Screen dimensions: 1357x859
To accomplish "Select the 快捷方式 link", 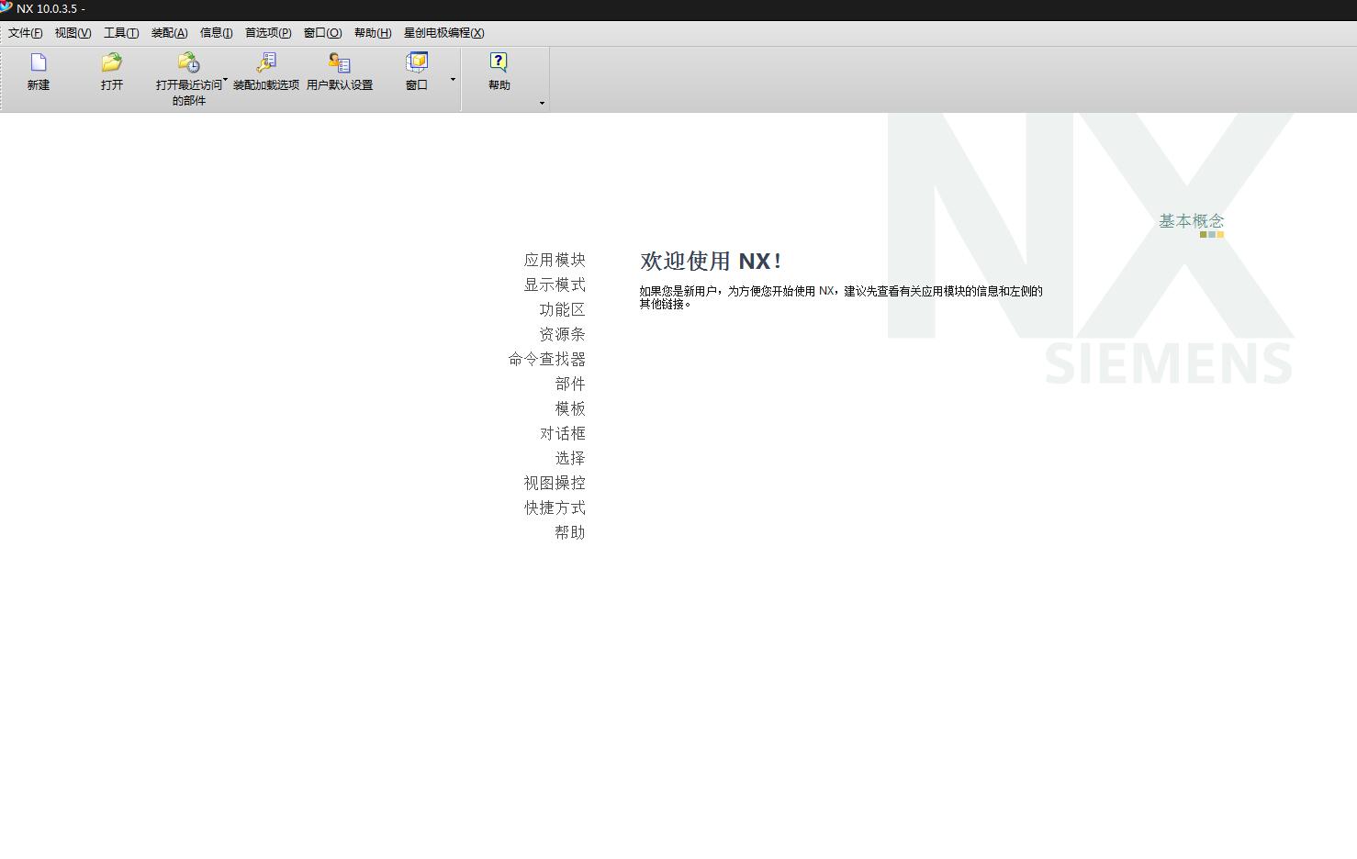I will tap(555, 508).
